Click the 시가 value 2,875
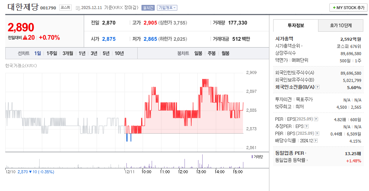Image resolution: width=369 pixels, height=191 pixels. [x=109, y=39]
